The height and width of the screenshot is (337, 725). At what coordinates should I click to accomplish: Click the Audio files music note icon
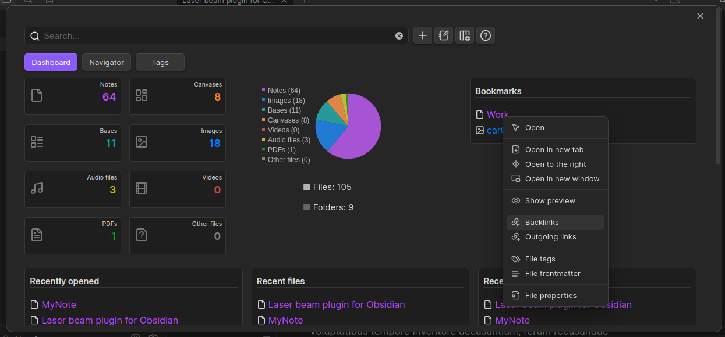coord(37,189)
